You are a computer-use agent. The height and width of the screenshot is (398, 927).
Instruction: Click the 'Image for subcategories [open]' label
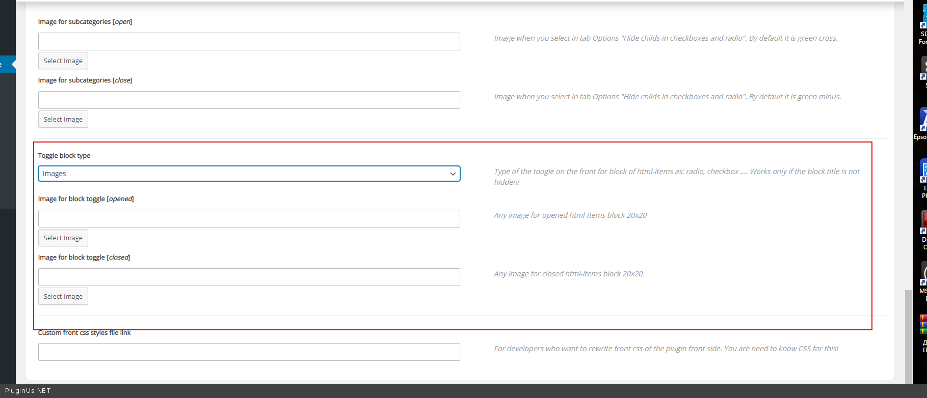85,22
